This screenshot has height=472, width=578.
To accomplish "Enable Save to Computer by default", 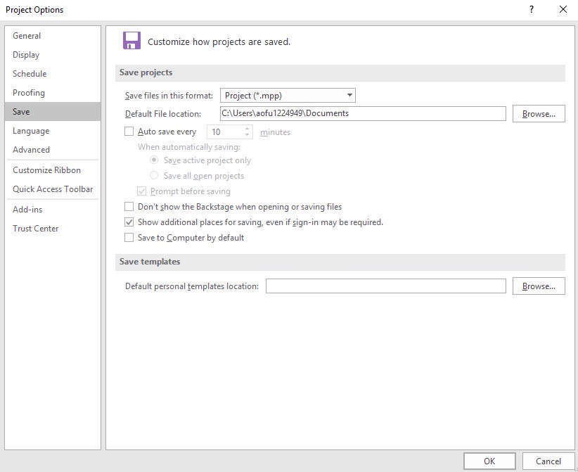I will pos(129,238).
